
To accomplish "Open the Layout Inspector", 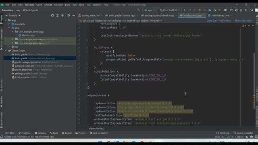I will click(243, 133).
